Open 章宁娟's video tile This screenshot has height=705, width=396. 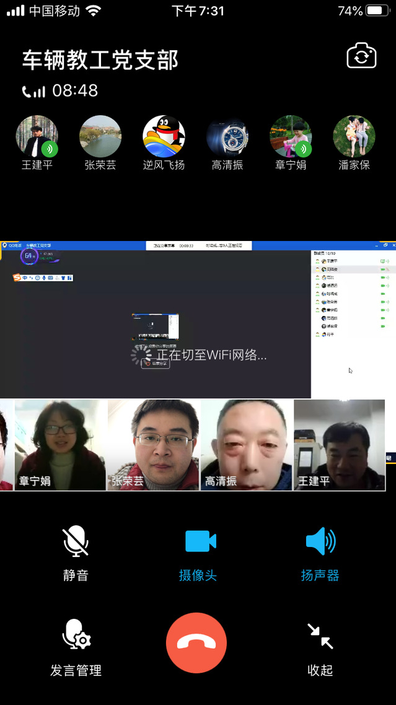pyautogui.click(x=60, y=445)
